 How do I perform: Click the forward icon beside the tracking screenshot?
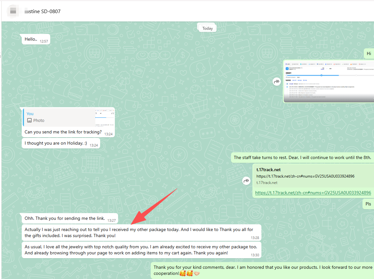(x=276, y=82)
